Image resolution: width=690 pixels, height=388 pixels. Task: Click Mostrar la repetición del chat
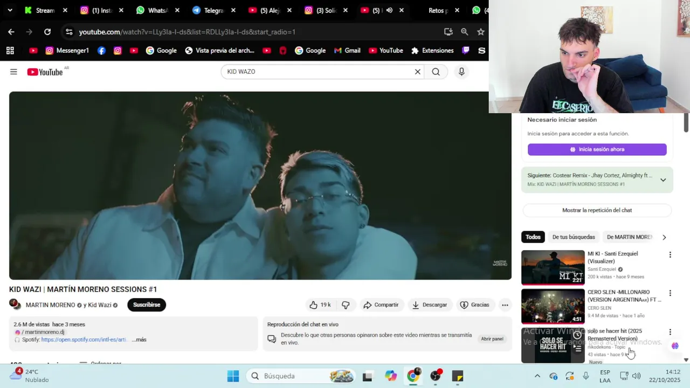pos(597,210)
